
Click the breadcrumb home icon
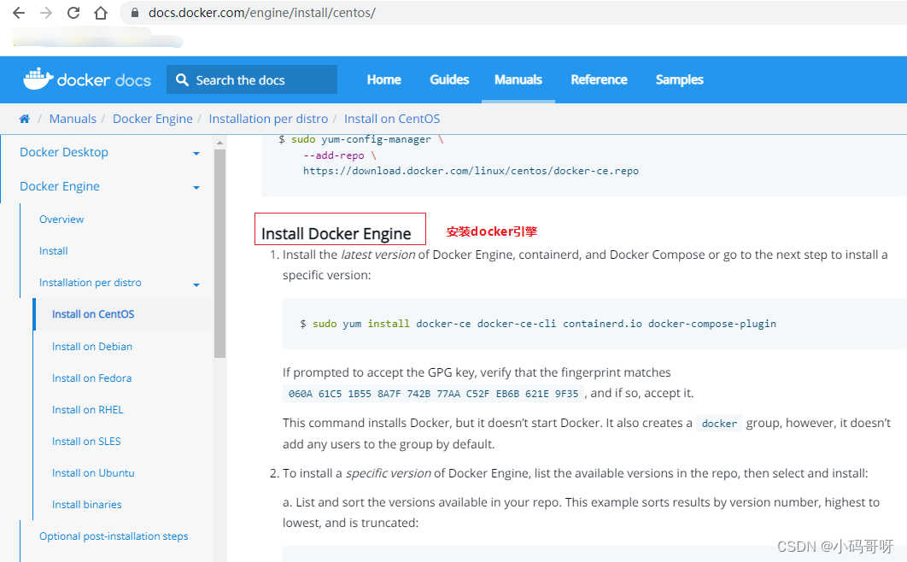tap(25, 119)
